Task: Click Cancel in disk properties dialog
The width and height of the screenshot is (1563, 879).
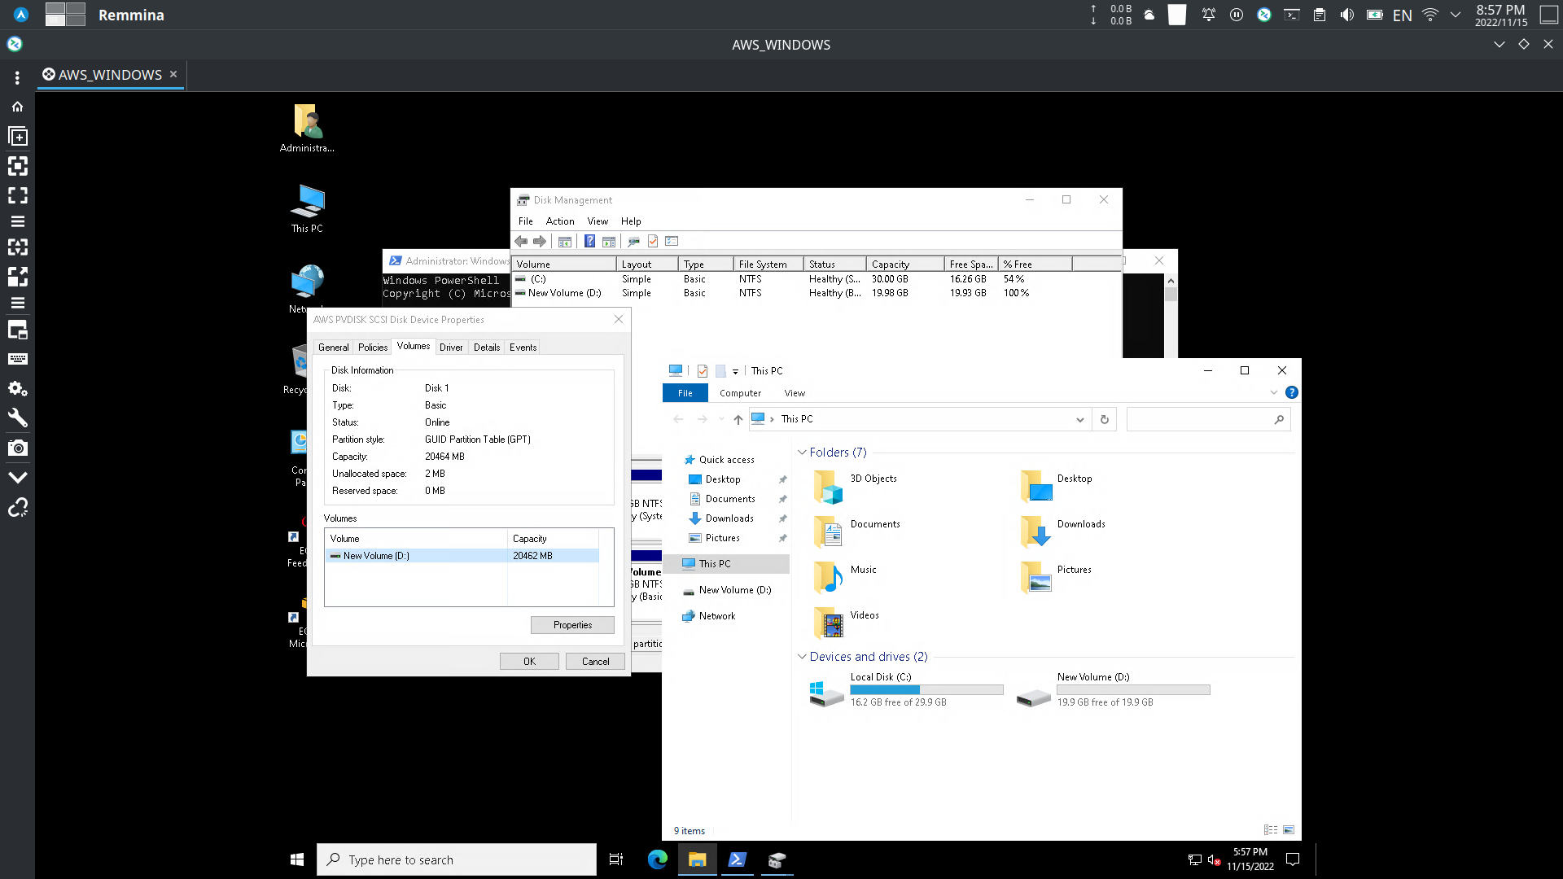Action: coord(595,662)
